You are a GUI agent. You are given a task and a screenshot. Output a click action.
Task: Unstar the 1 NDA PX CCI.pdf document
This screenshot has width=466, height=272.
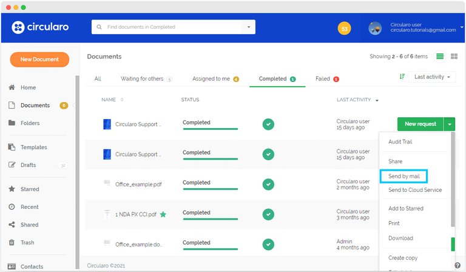pos(163,214)
